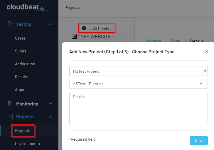The height and width of the screenshot is (150, 214).
Task: Open Apps in the sidebar
Action: [19, 90]
